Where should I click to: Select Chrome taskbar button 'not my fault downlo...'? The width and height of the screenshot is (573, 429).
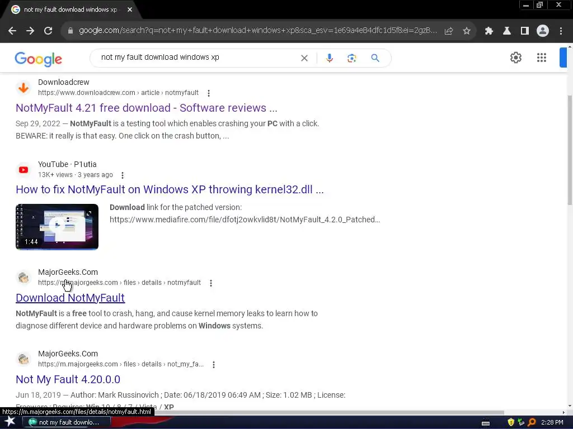tap(67, 422)
